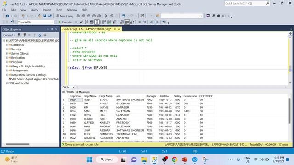Display the estimated execution plan
This screenshot has width=294, height=165.
click(x=86, y=22)
